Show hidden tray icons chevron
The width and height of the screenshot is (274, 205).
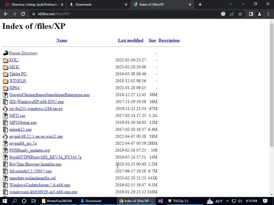click(227, 201)
